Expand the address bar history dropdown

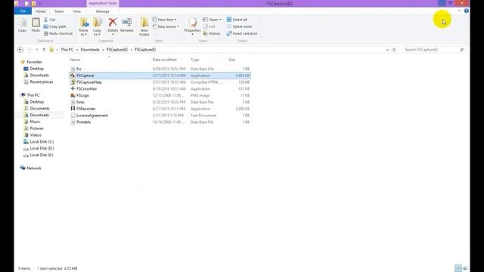(x=387, y=50)
